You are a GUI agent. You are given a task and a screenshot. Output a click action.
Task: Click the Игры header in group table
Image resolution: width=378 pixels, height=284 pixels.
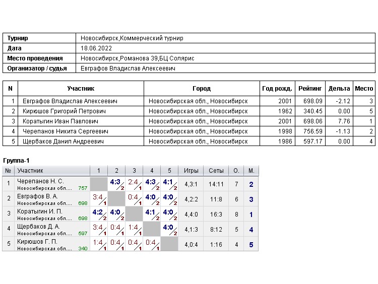pyautogui.click(x=191, y=171)
